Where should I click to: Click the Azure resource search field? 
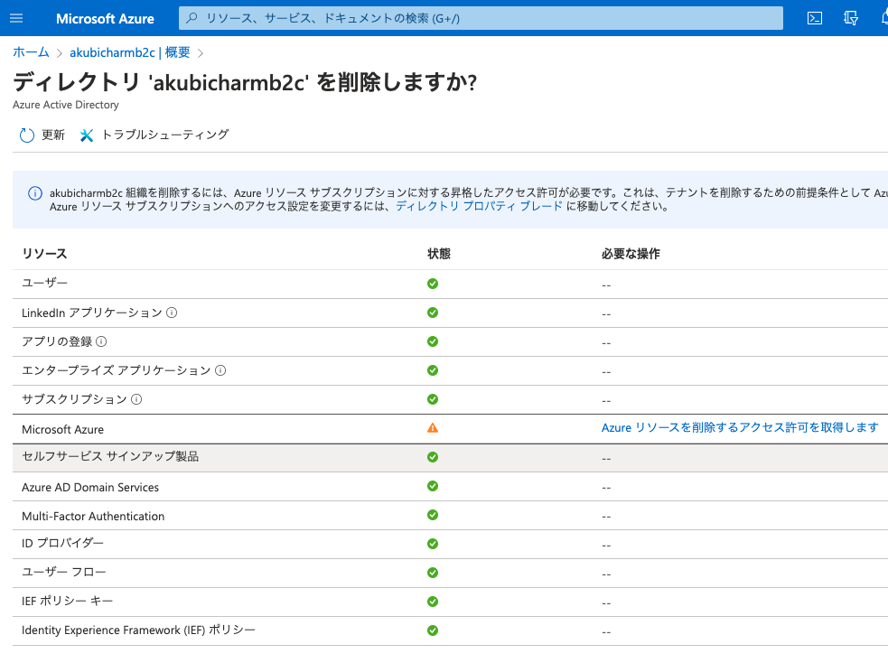point(479,17)
